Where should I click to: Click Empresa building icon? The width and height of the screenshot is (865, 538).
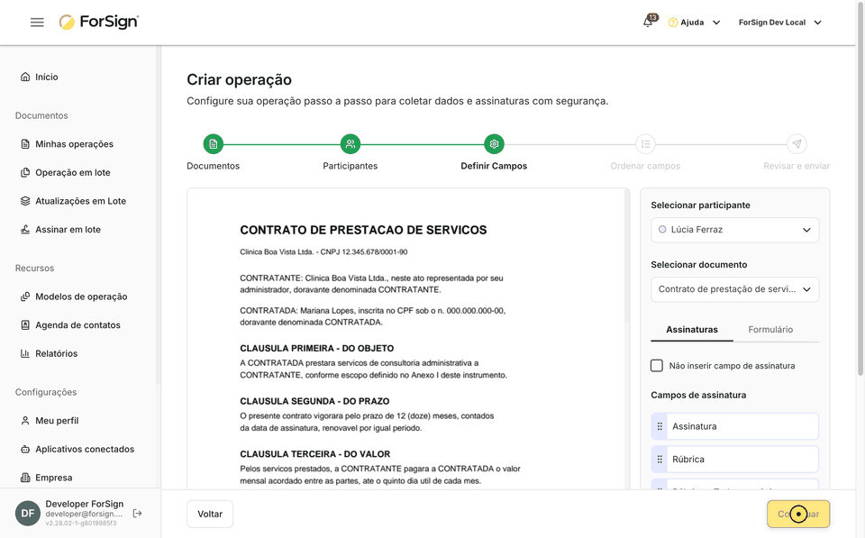click(x=25, y=478)
